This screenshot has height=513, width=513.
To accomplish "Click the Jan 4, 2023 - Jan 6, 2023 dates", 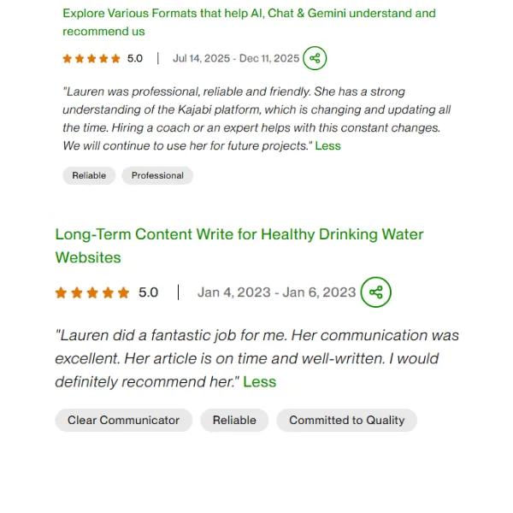I will (x=276, y=292).
